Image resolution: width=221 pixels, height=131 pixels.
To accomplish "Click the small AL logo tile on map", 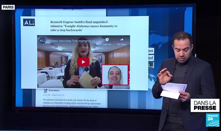I will 151,65.
